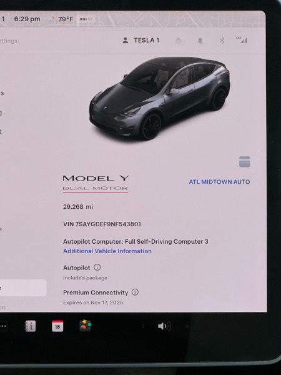Open the release notes card icon

(244, 162)
